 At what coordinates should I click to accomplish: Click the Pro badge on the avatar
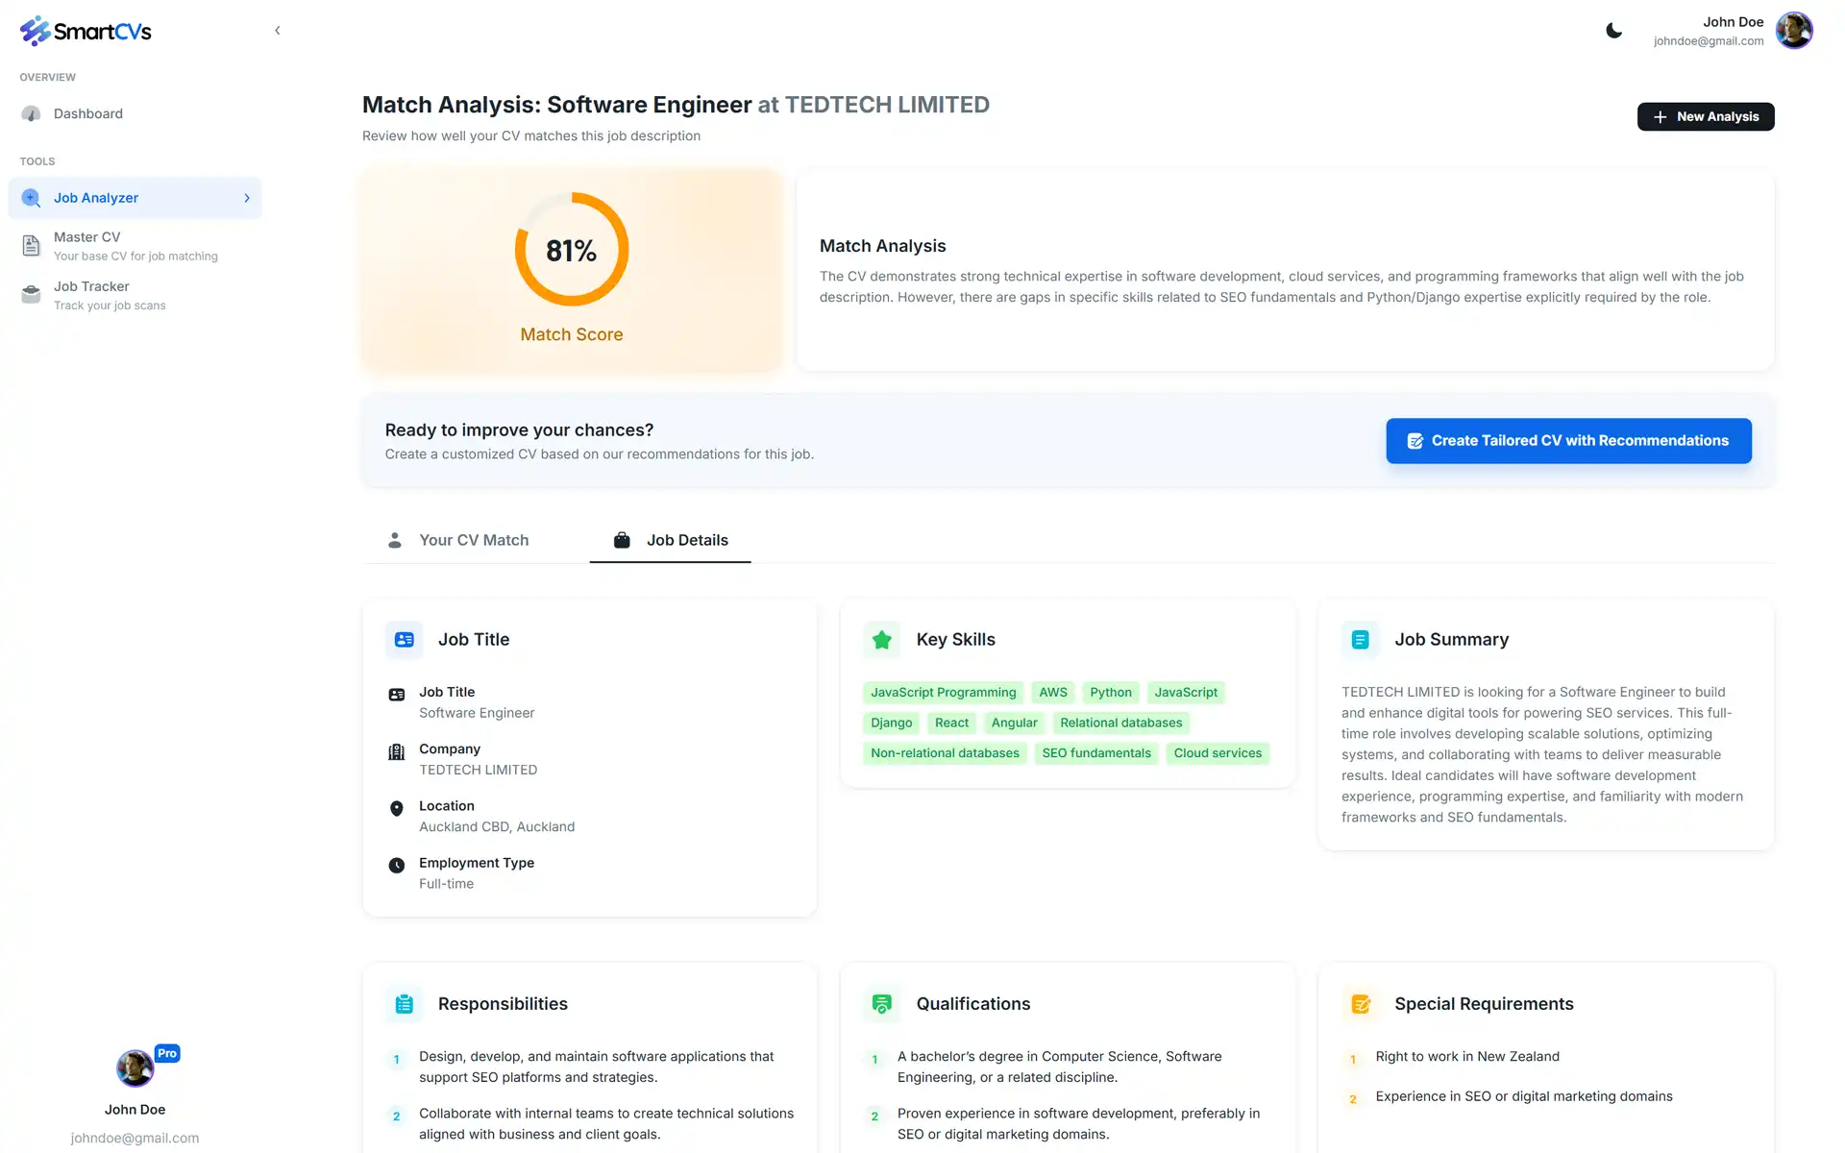[x=167, y=1053]
